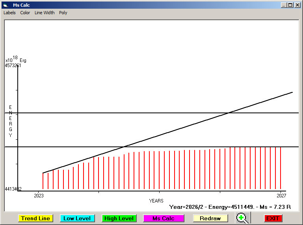Click the Redraw button
Screen dimensions: 303x225
tap(210, 218)
